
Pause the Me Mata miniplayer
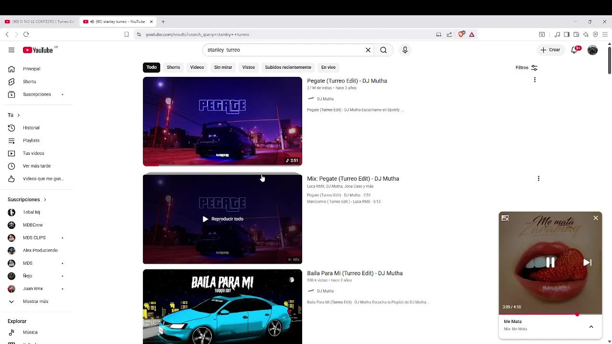[550, 262]
